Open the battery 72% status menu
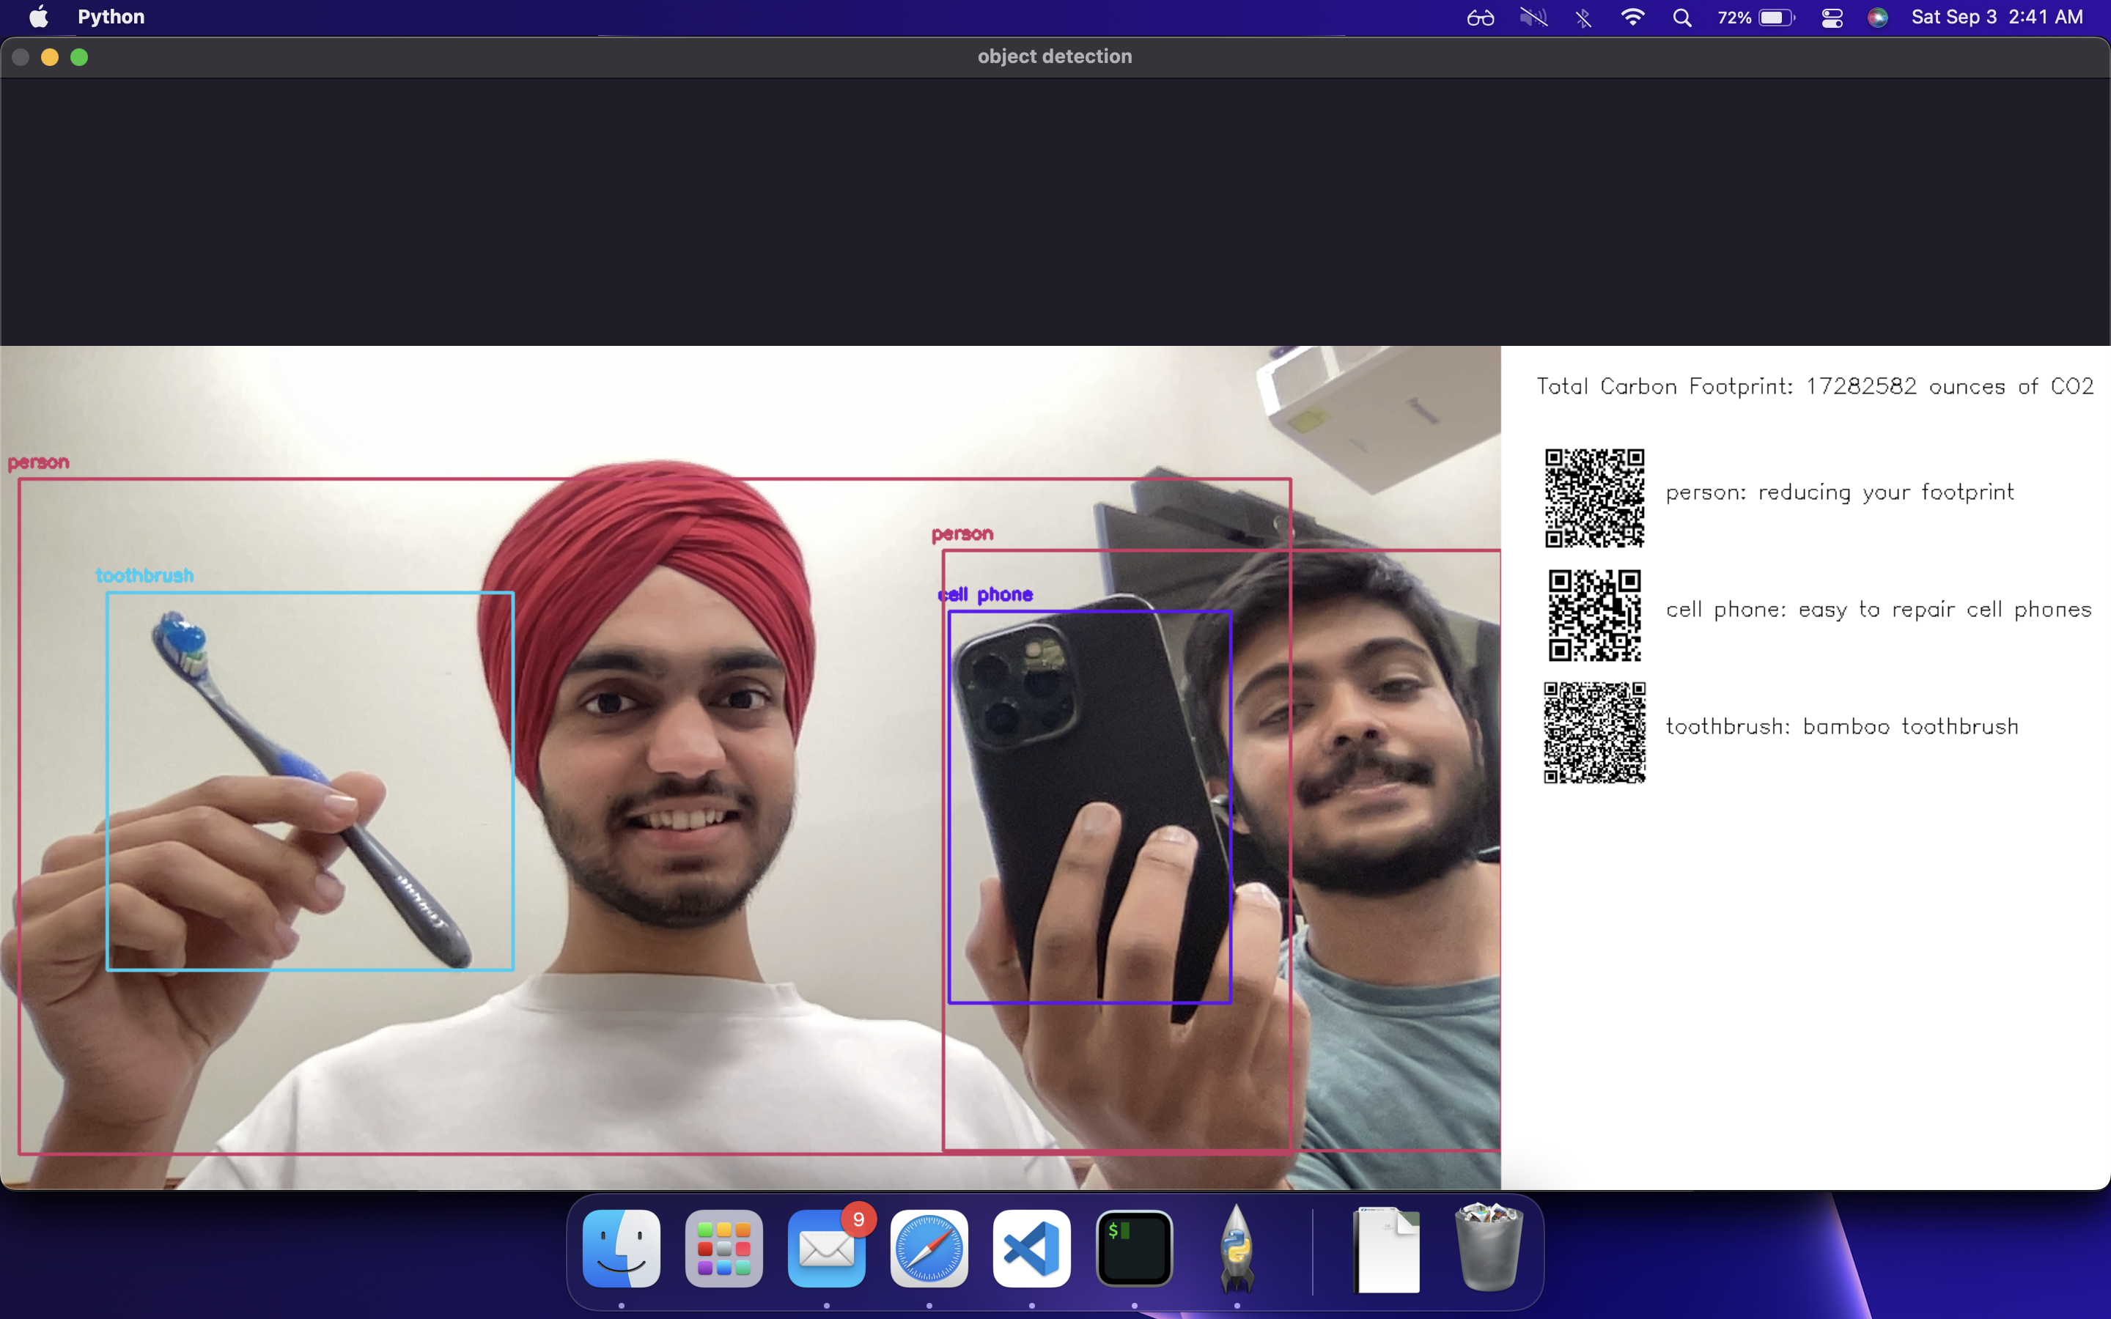The width and height of the screenshot is (2111, 1319). pyautogui.click(x=1755, y=18)
